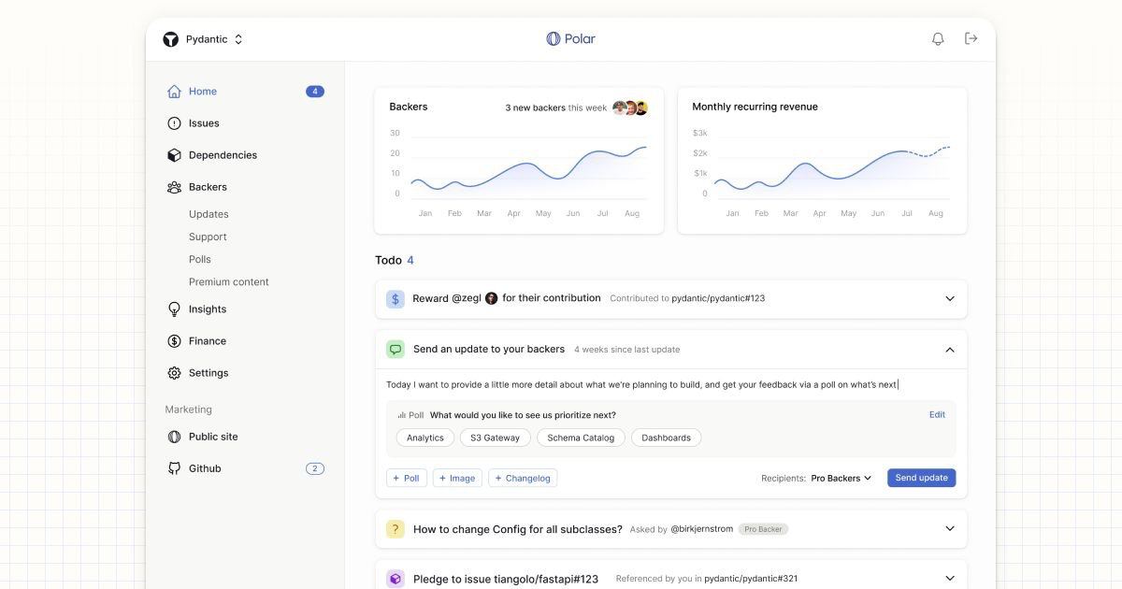The width and height of the screenshot is (1122, 589).
Task: Click the new backers avatar group
Action: pos(630,108)
